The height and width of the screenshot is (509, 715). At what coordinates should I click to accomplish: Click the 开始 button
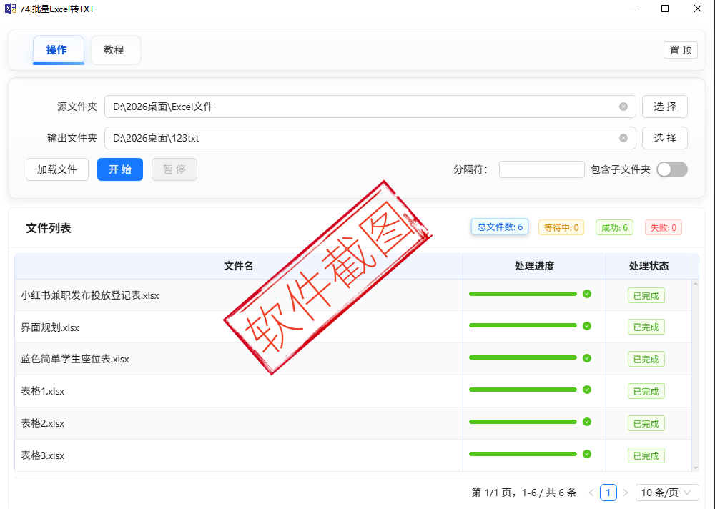click(120, 169)
